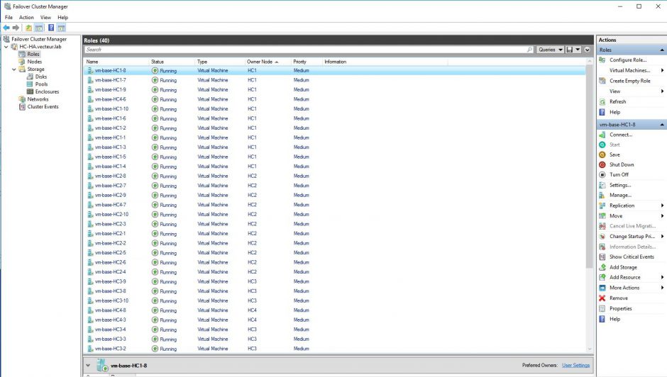The image size is (667, 377).
Task: Click the User Settings link
Action: [x=575, y=366]
